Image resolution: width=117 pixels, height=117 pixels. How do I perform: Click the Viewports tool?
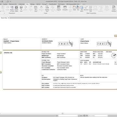point(107,8)
